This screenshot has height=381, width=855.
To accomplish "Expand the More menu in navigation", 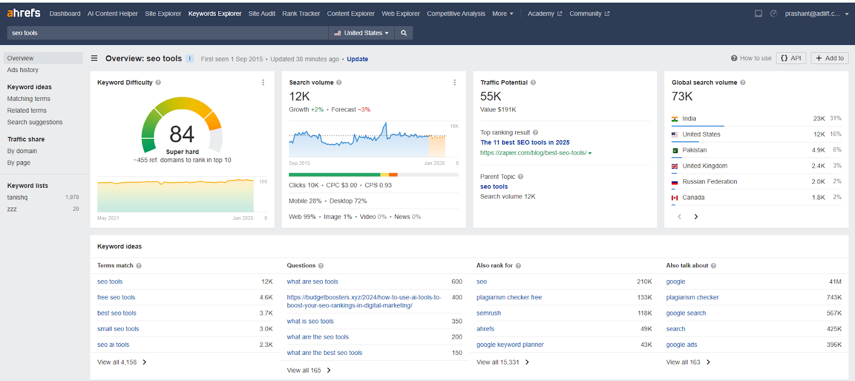I will (502, 14).
